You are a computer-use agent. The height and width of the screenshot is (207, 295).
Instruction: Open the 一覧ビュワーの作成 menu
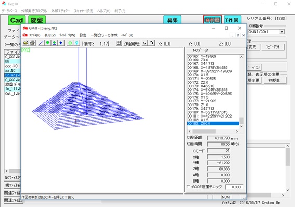point(104,35)
